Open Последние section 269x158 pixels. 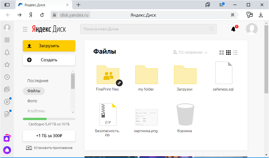[x=38, y=81]
